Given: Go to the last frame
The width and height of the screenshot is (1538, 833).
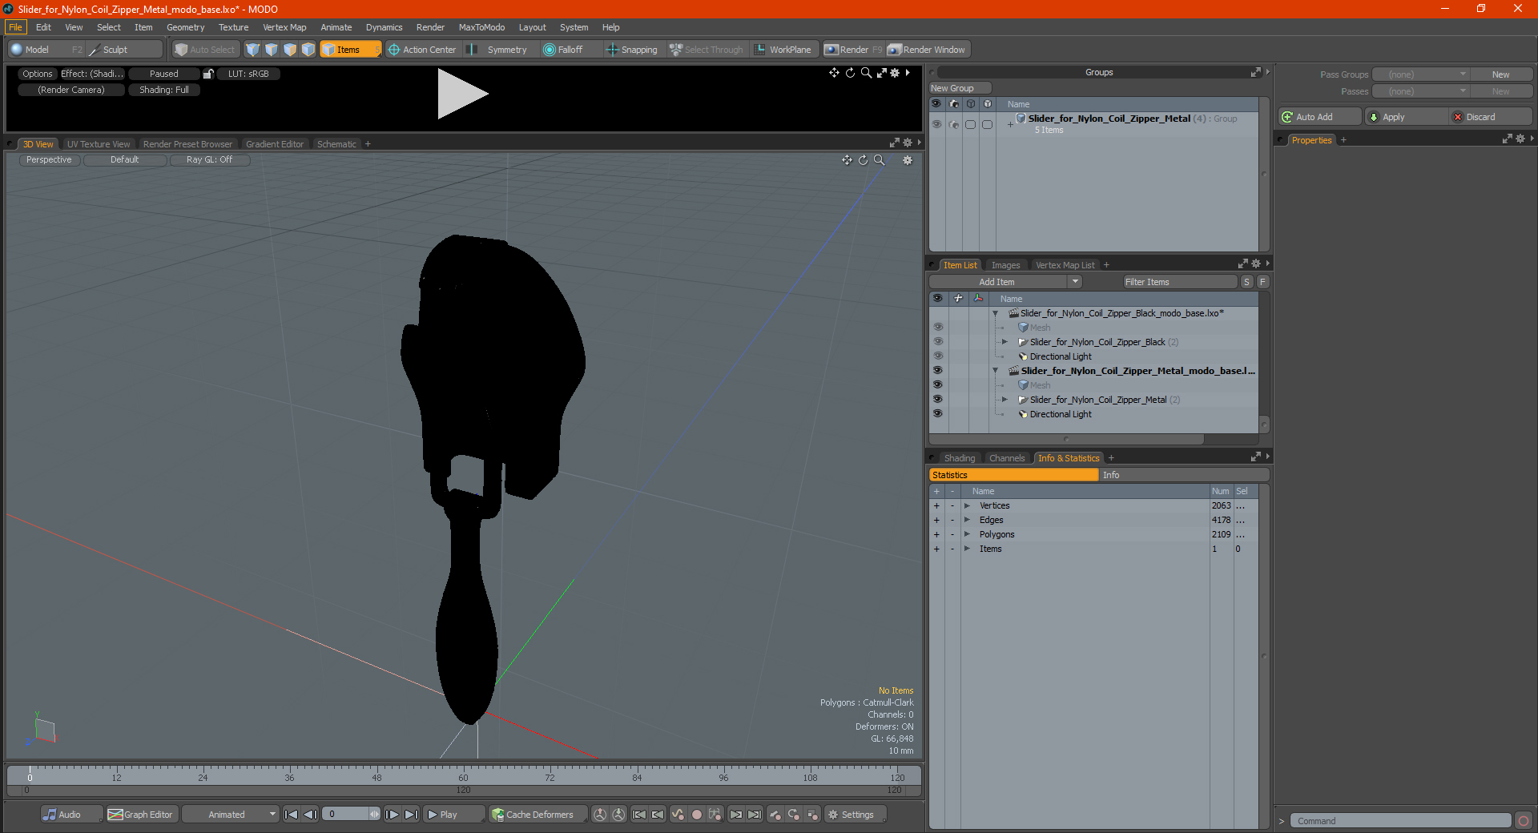Looking at the screenshot, I should point(411,815).
